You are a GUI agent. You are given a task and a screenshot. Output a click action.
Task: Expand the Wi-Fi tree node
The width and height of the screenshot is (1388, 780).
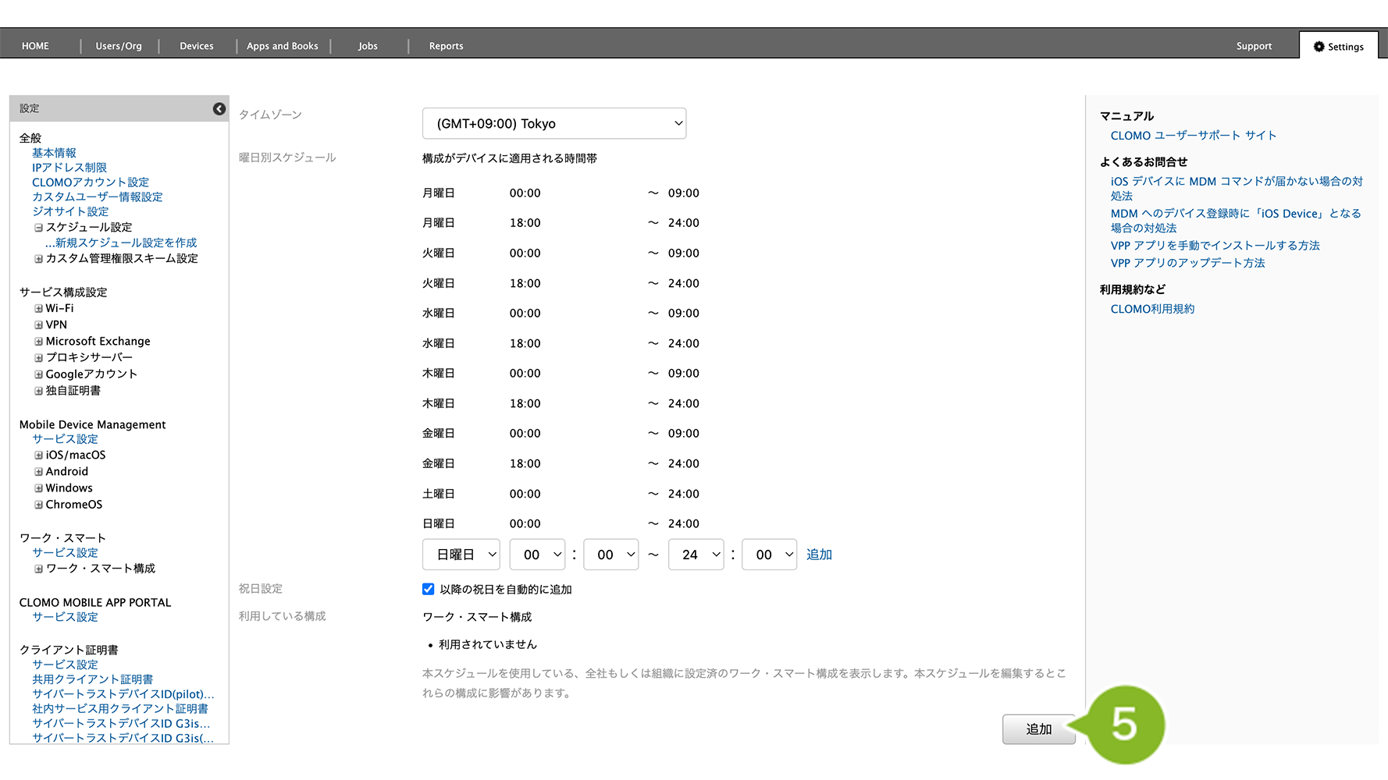pos(38,309)
